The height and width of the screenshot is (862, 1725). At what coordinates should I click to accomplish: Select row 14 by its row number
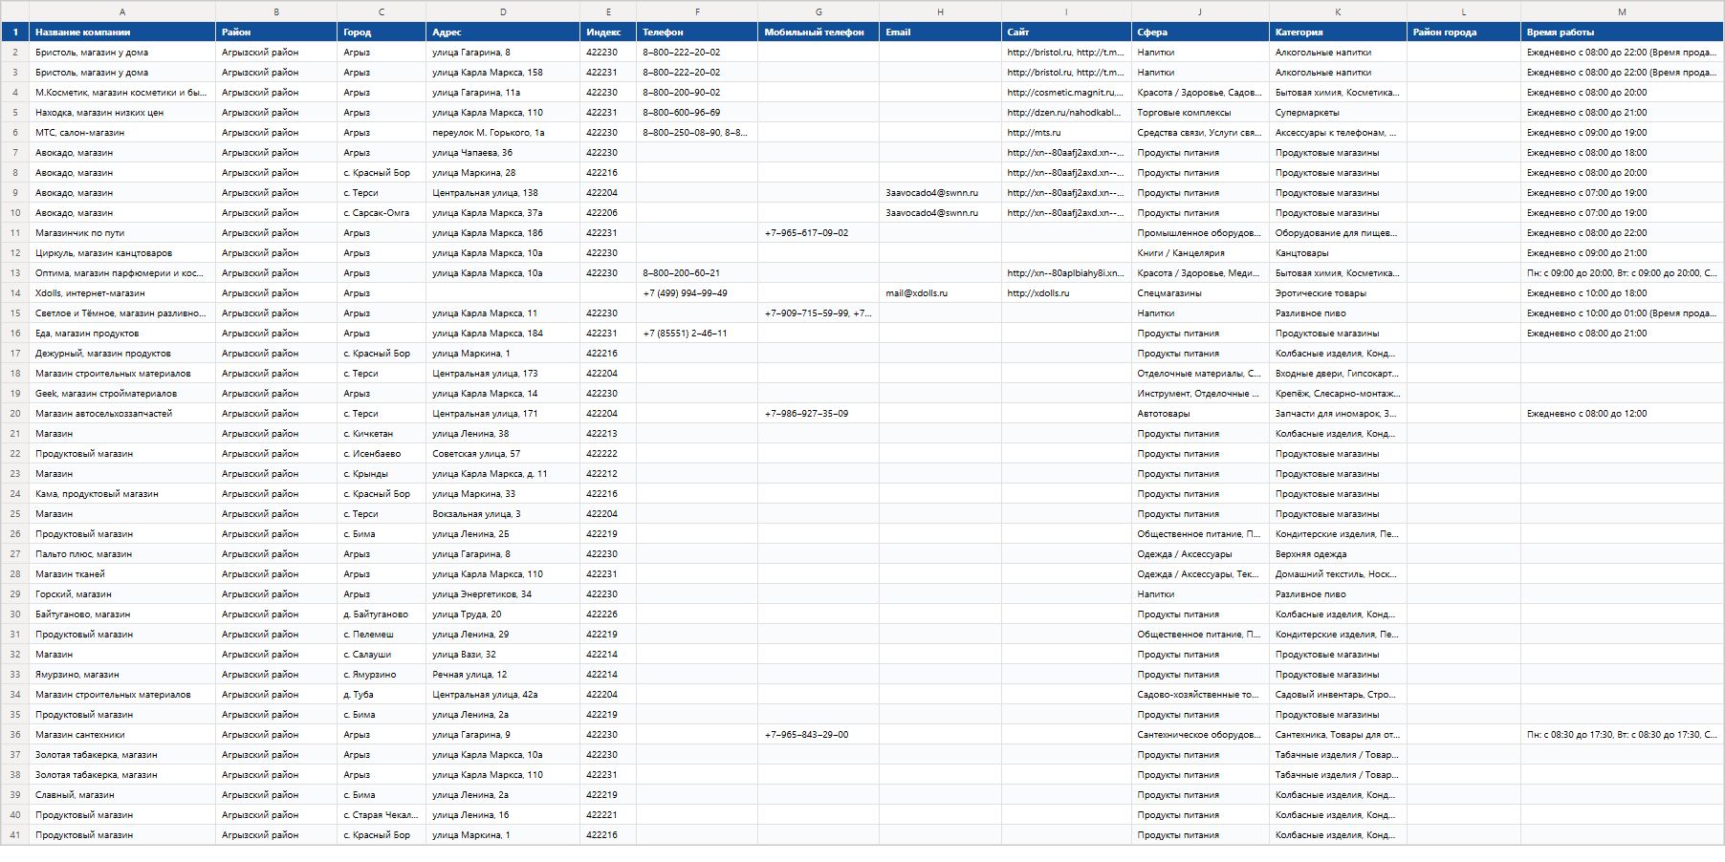(x=14, y=293)
